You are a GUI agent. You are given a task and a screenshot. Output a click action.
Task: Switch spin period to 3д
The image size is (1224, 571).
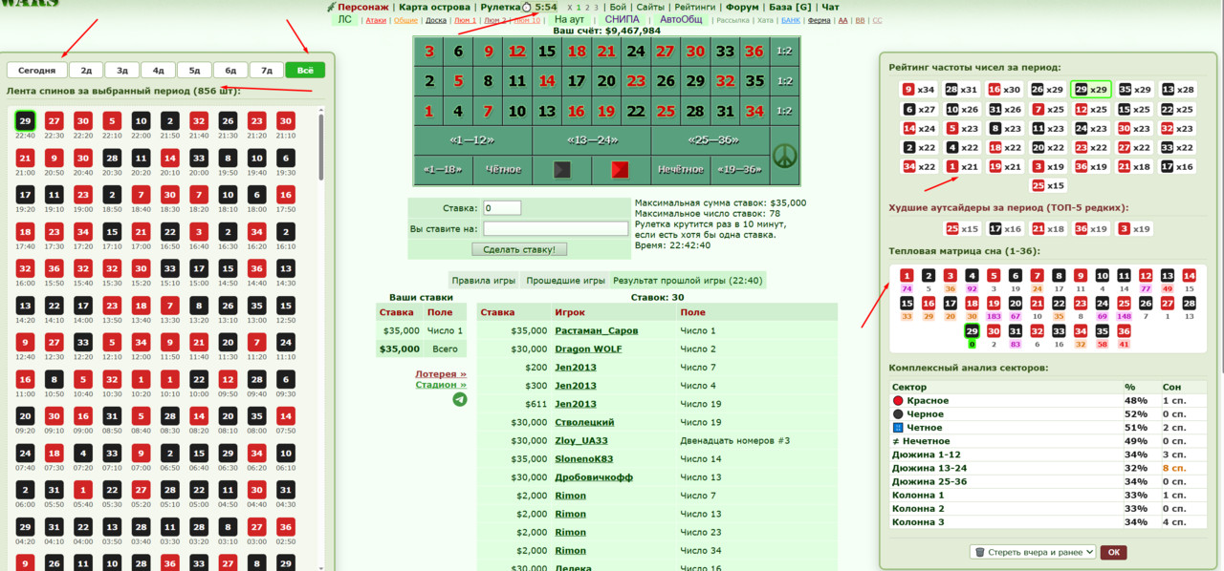coord(122,70)
